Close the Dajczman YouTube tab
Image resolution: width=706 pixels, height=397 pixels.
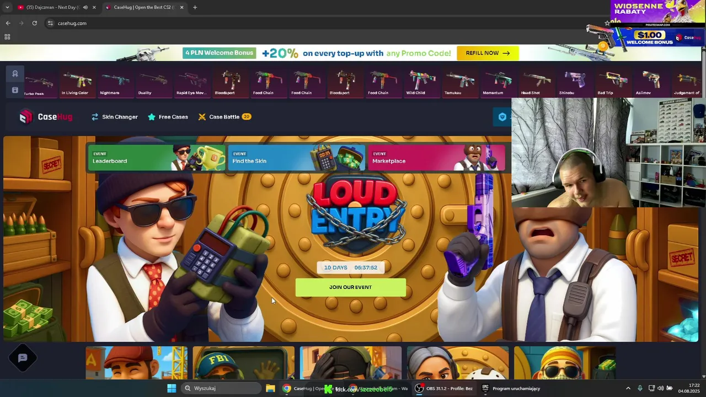click(x=94, y=7)
